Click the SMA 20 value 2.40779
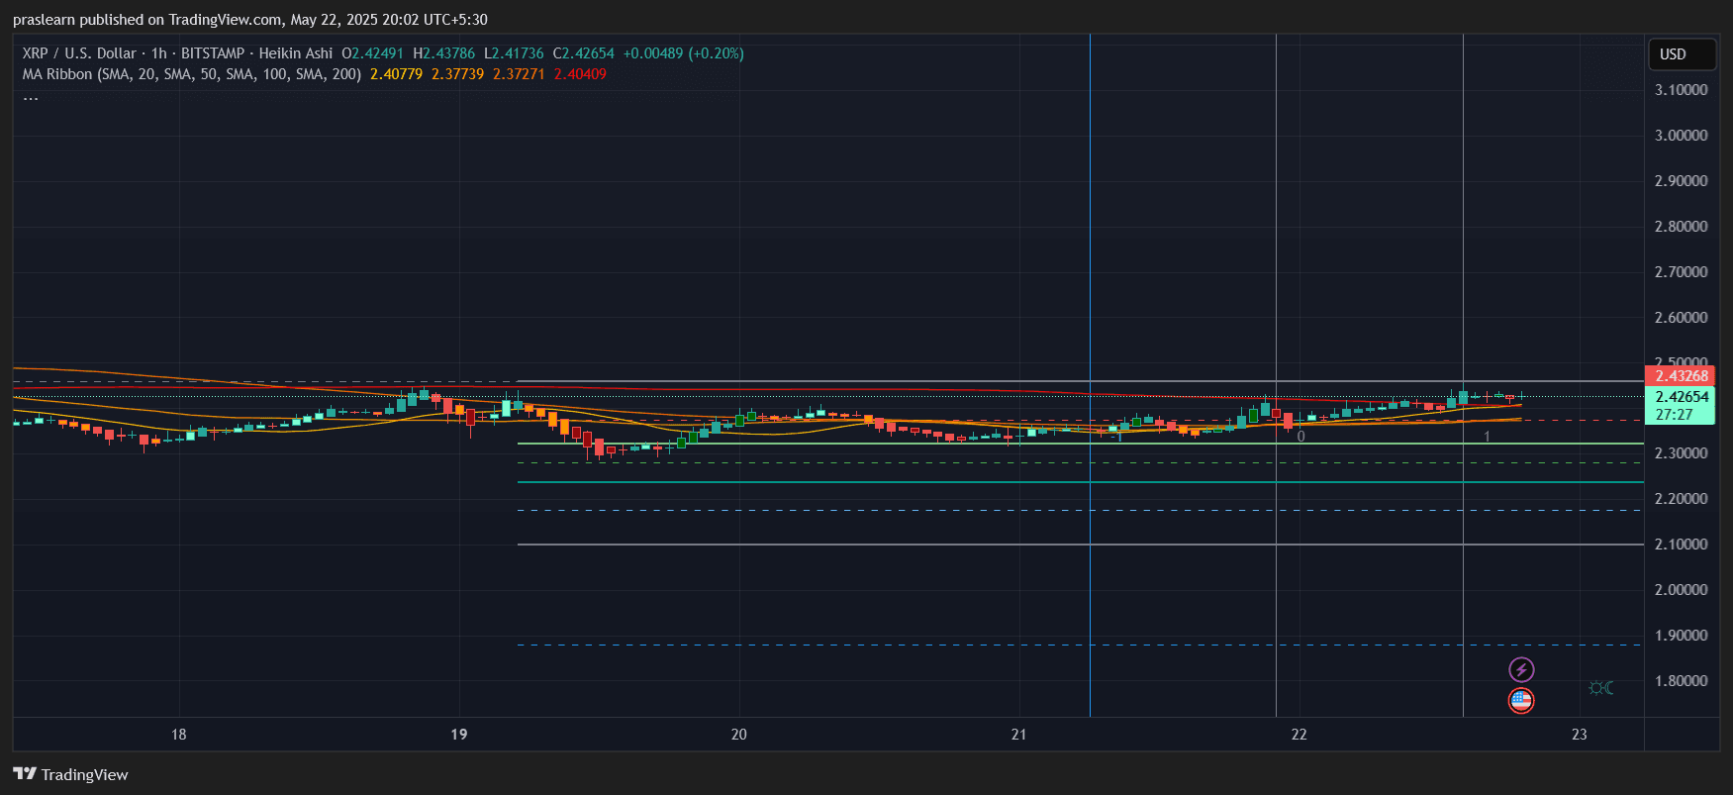Viewport: 1733px width, 795px height. (396, 74)
